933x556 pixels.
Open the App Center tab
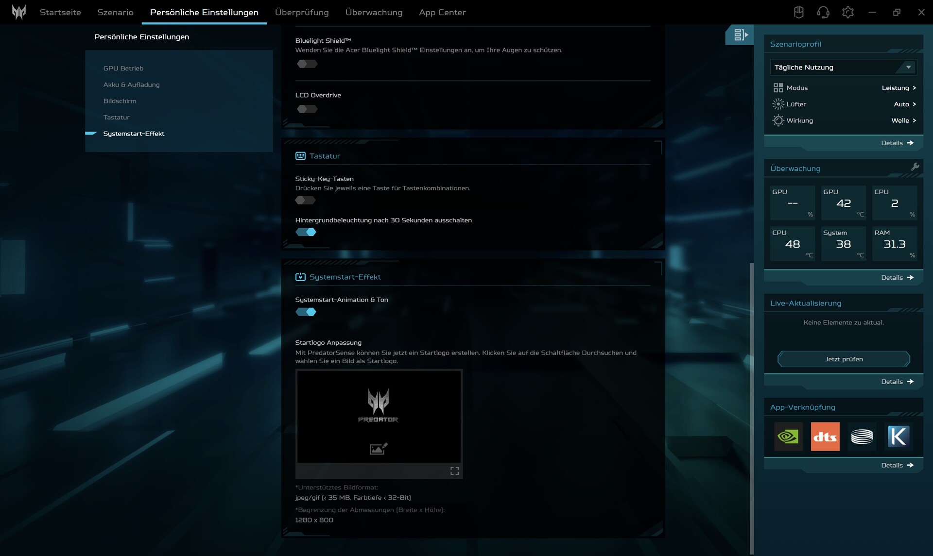[x=442, y=13]
